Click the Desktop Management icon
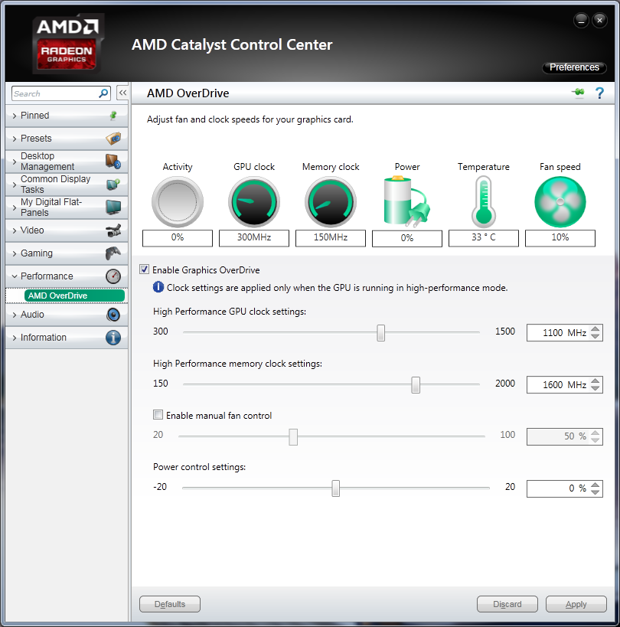The image size is (620, 627). (113, 161)
